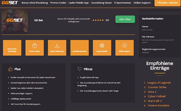Viewport: 181px width, 111px height.
Task: Open GGBet Support in top navigation
Action: click(x=142, y=3)
